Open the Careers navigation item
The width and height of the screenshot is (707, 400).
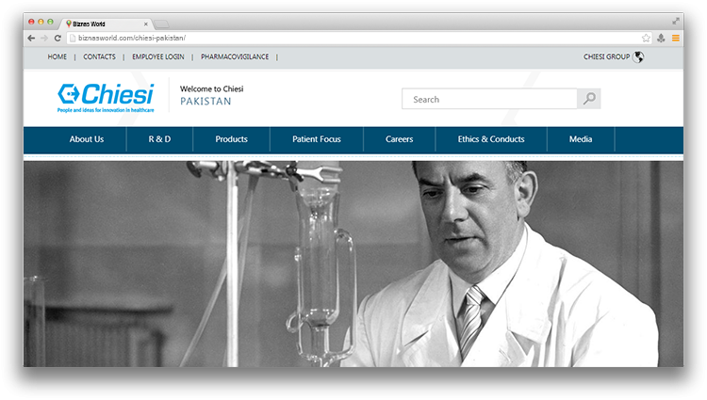pos(399,139)
